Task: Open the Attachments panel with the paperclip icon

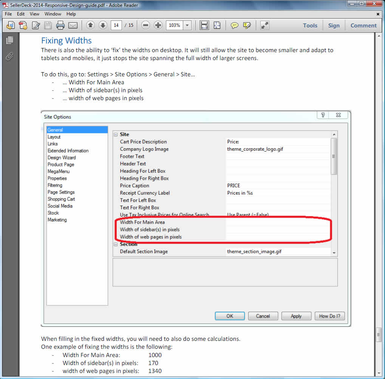Action: (x=10, y=57)
